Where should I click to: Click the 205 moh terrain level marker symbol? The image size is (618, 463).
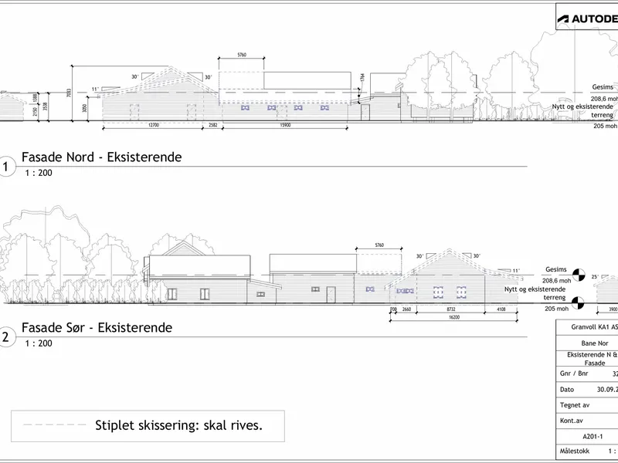(x=578, y=303)
